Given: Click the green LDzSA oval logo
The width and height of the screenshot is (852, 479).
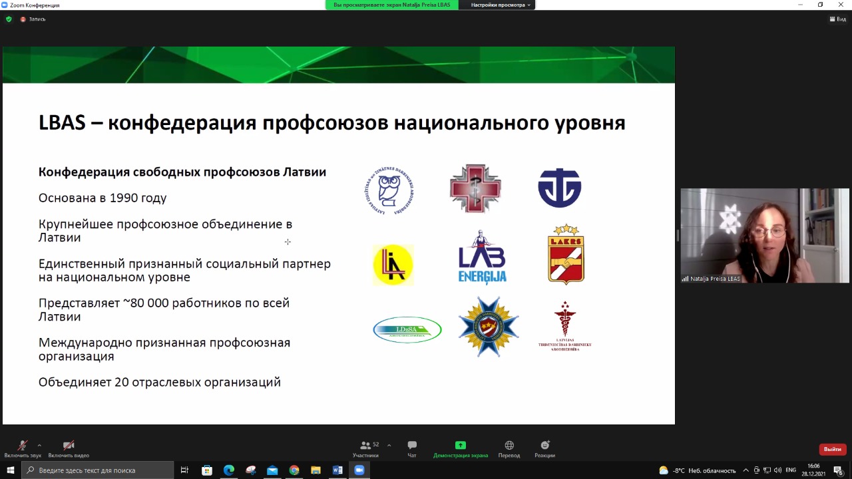Looking at the screenshot, I should tap(407, 329).
